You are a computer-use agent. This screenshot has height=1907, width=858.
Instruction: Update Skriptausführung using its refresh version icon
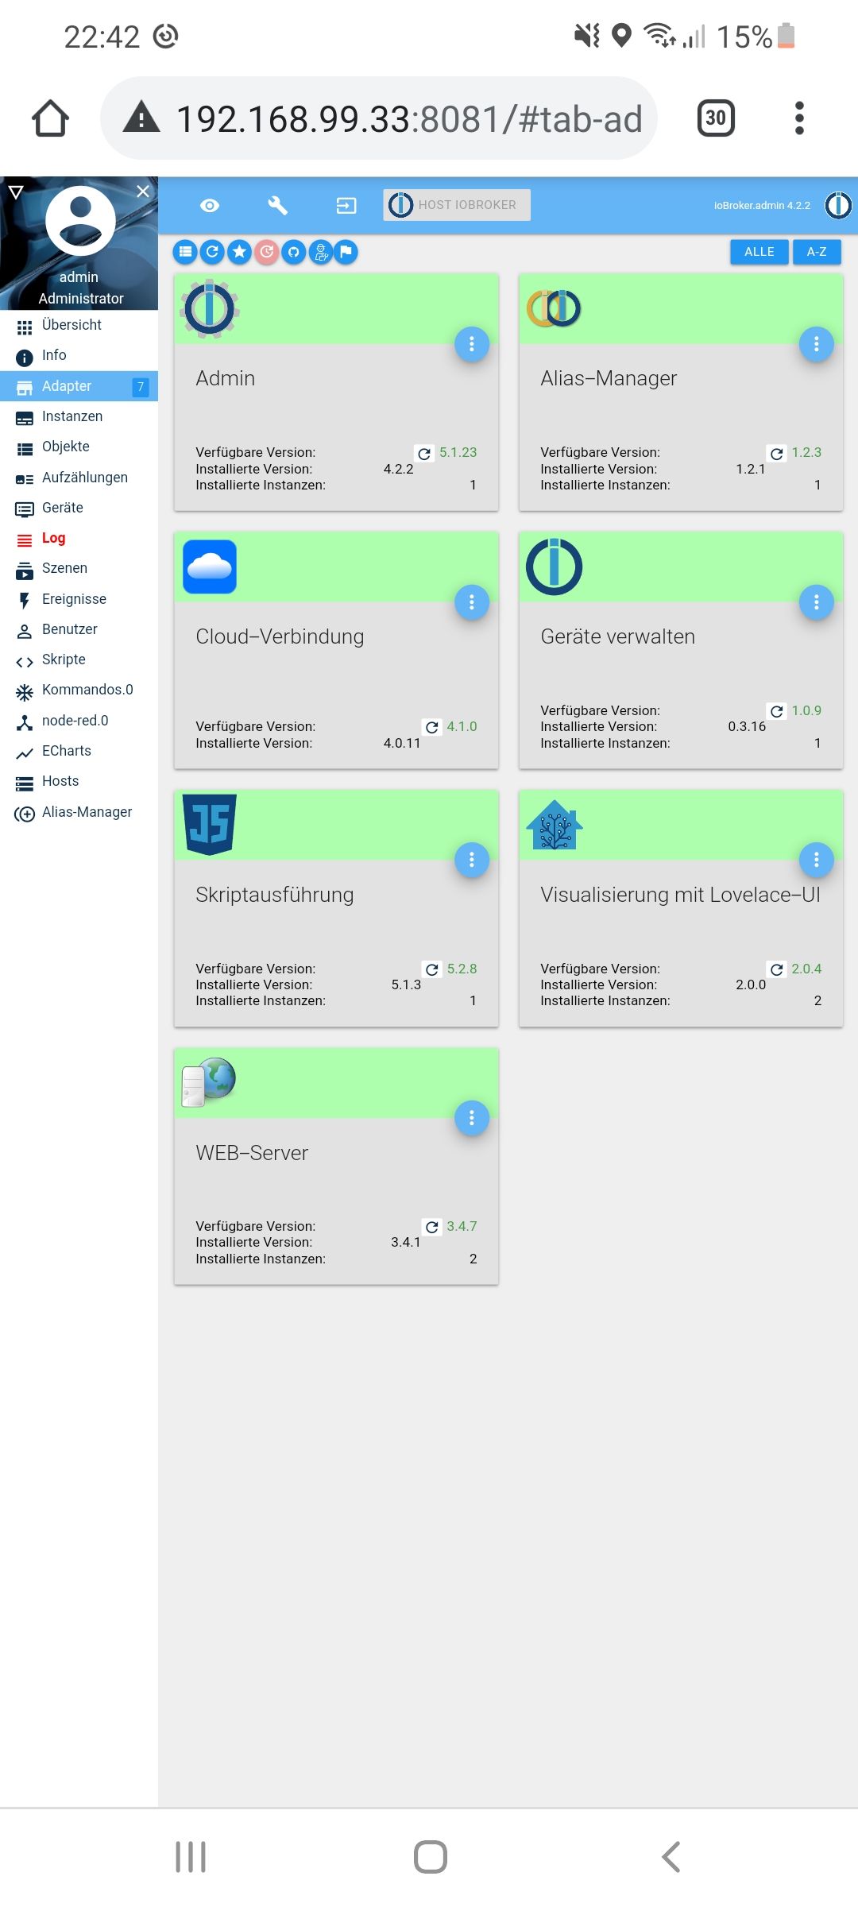coord(432,969)
